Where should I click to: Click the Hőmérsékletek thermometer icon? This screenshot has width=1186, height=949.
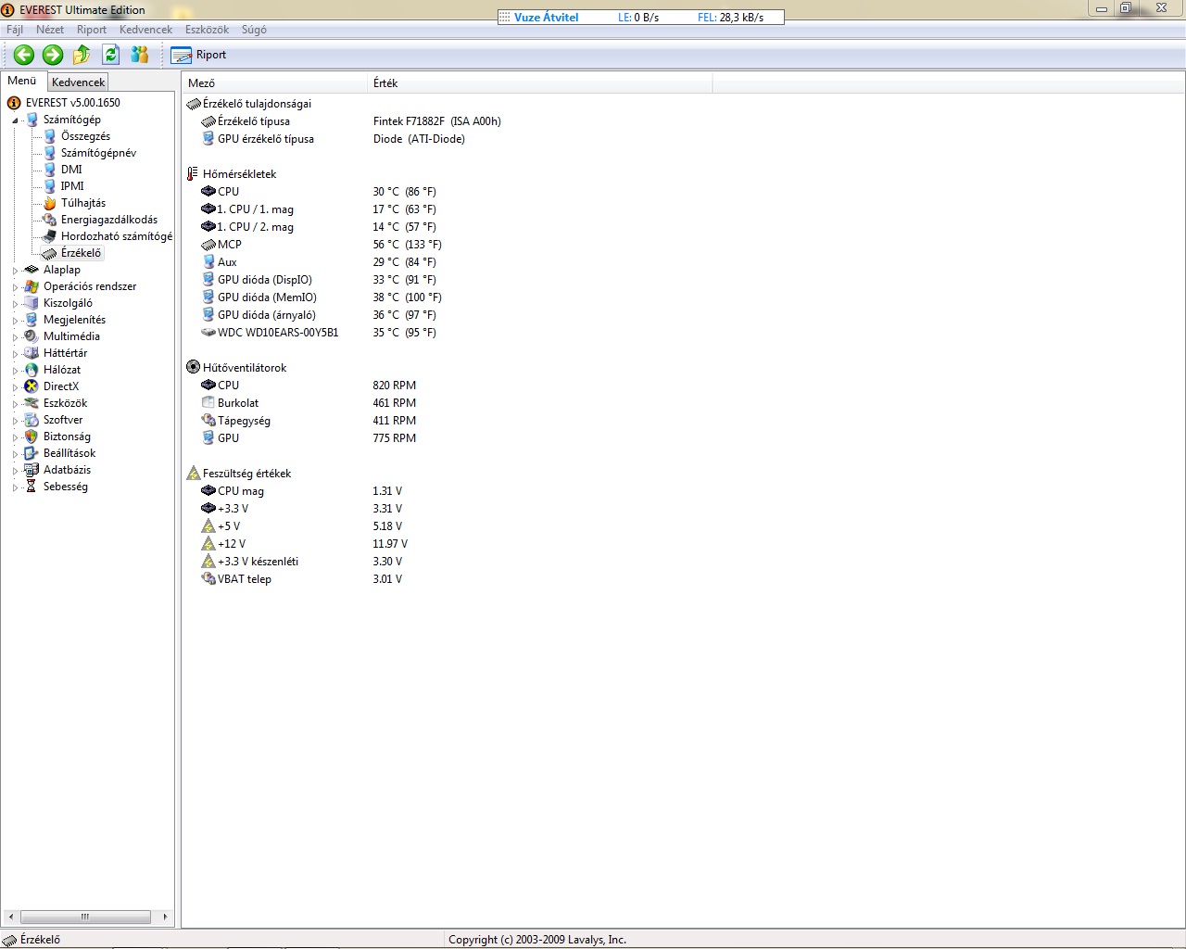click(x=193, y=174)
